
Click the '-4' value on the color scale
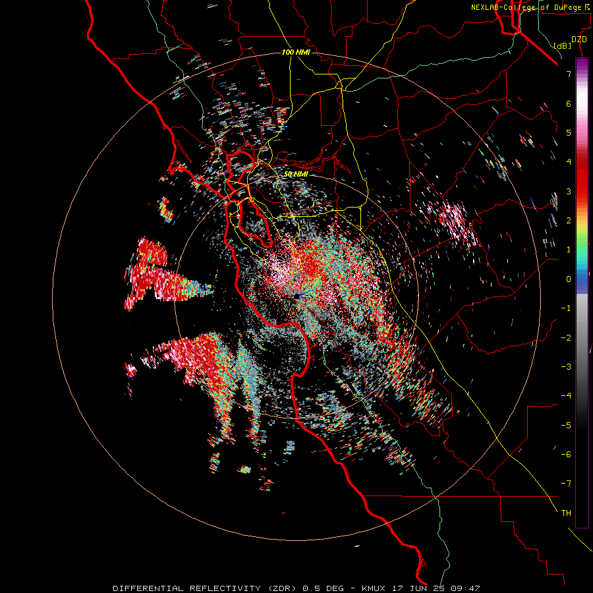pyautogui.click(x=566, y=396)
